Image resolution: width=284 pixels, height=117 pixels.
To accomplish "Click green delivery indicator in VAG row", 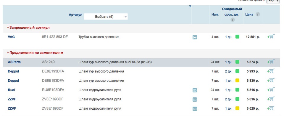I will pyautogui.click(x=237, y=37).
